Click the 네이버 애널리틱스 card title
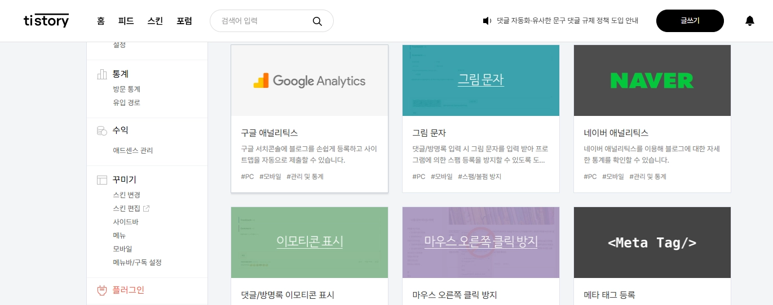 616,133
